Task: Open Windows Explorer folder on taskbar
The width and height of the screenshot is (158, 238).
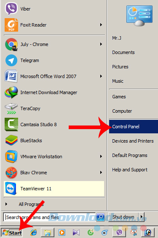Action: point(48,233)
